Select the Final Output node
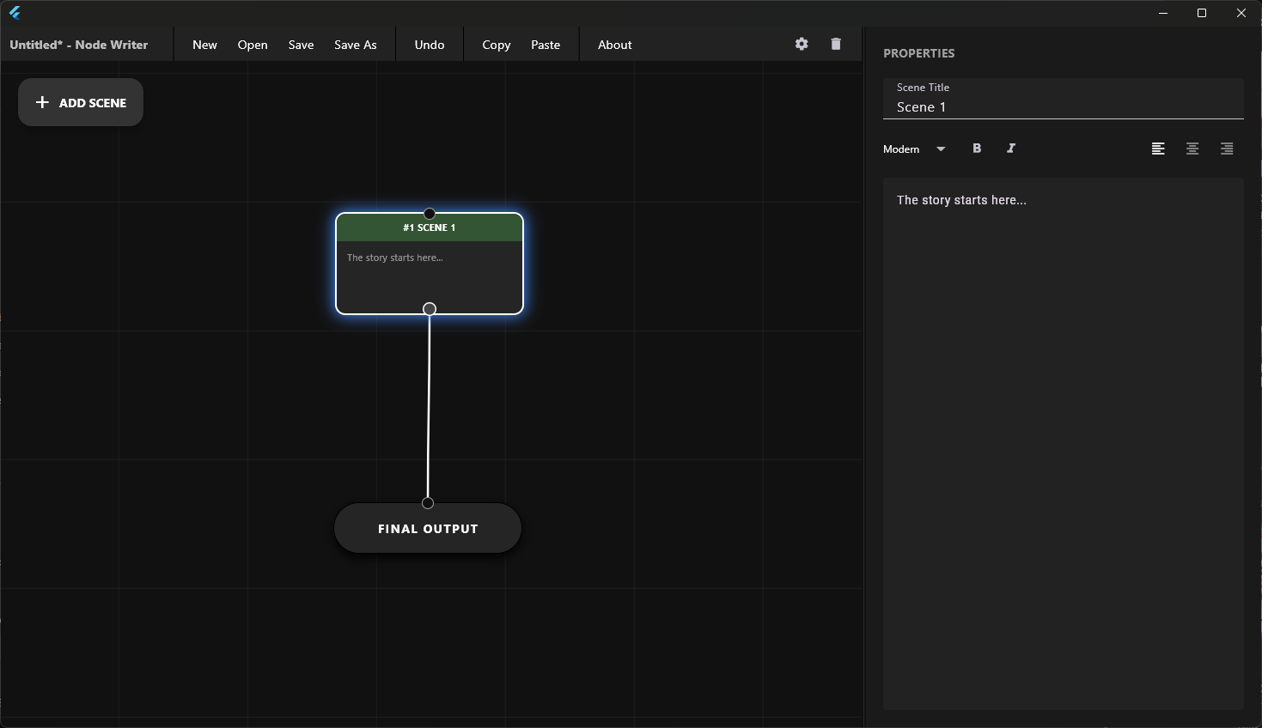The image size is (1262, 728). click(x=428, y=530)
